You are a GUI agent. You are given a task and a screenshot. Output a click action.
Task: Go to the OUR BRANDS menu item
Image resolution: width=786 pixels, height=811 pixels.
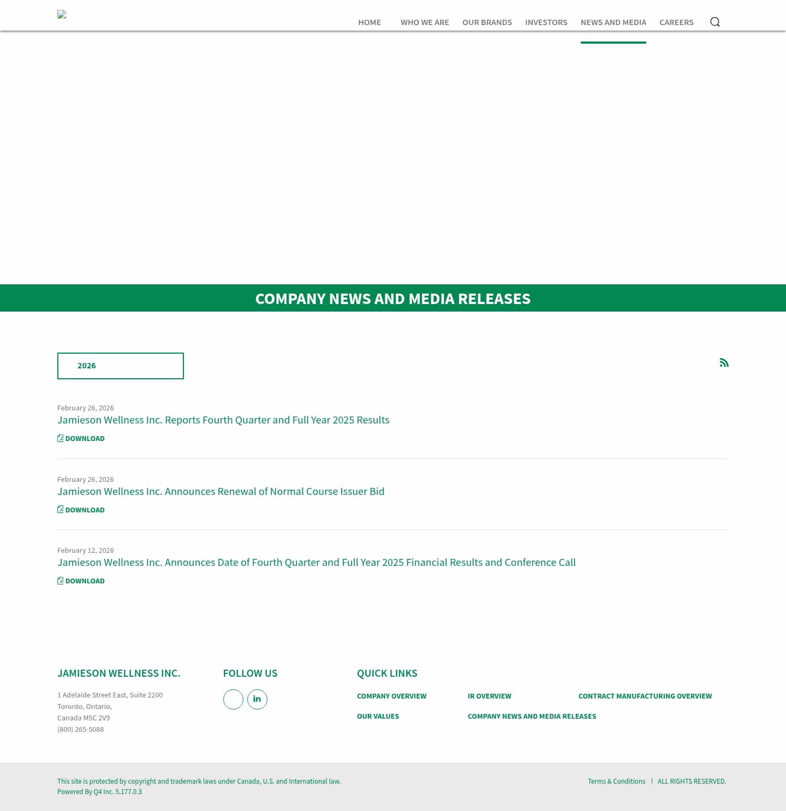[487, 22]
